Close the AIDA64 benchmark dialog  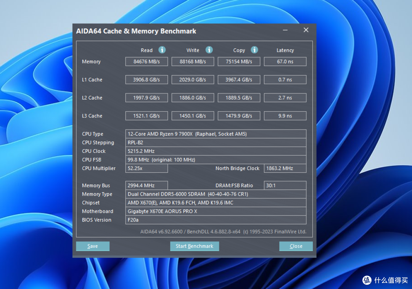pos(296,246)
